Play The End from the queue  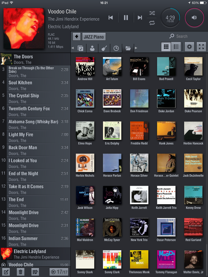coord(35,202)
